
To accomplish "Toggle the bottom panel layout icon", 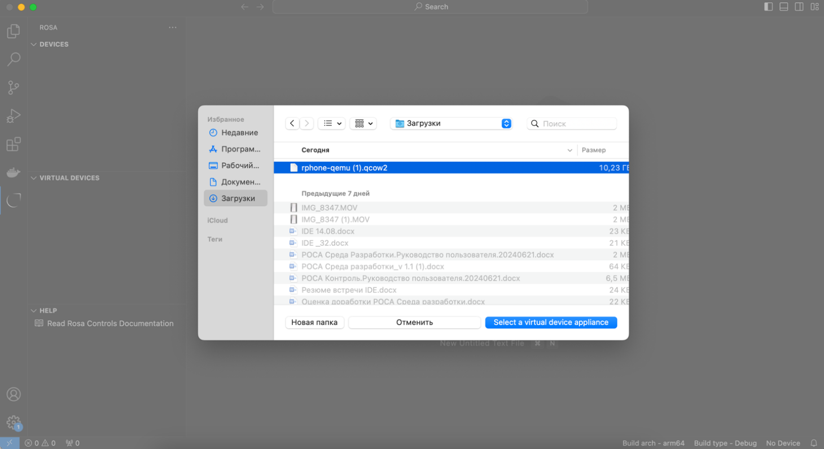I will [x=784, y=7].
